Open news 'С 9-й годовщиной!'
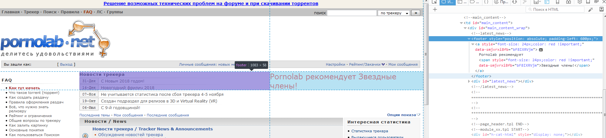The image size is (606, 138). [x=121, y=108]
